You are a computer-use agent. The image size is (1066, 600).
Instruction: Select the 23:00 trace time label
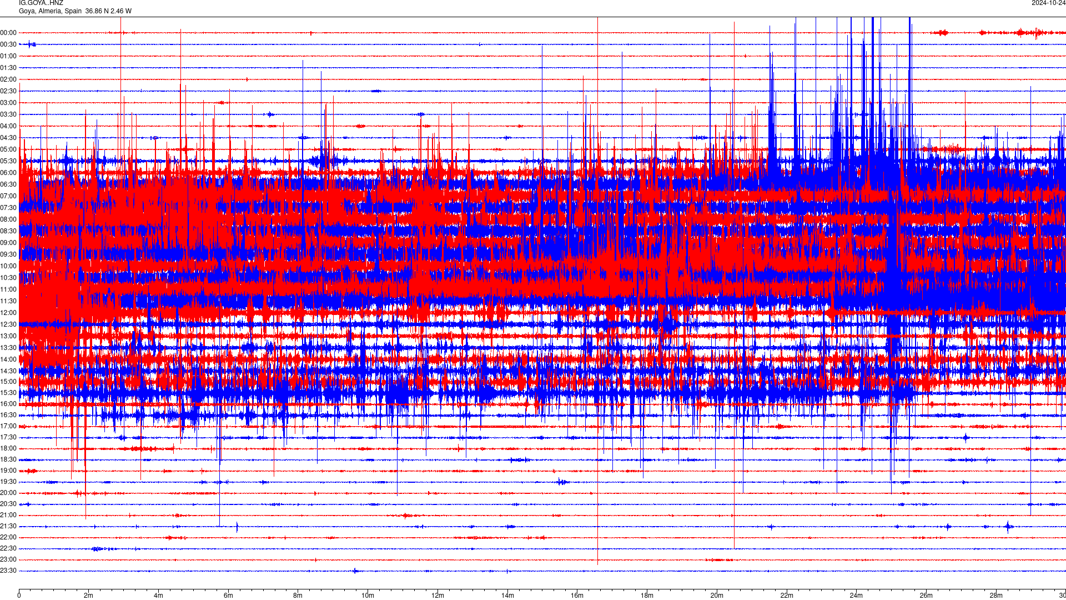[8, 559]
